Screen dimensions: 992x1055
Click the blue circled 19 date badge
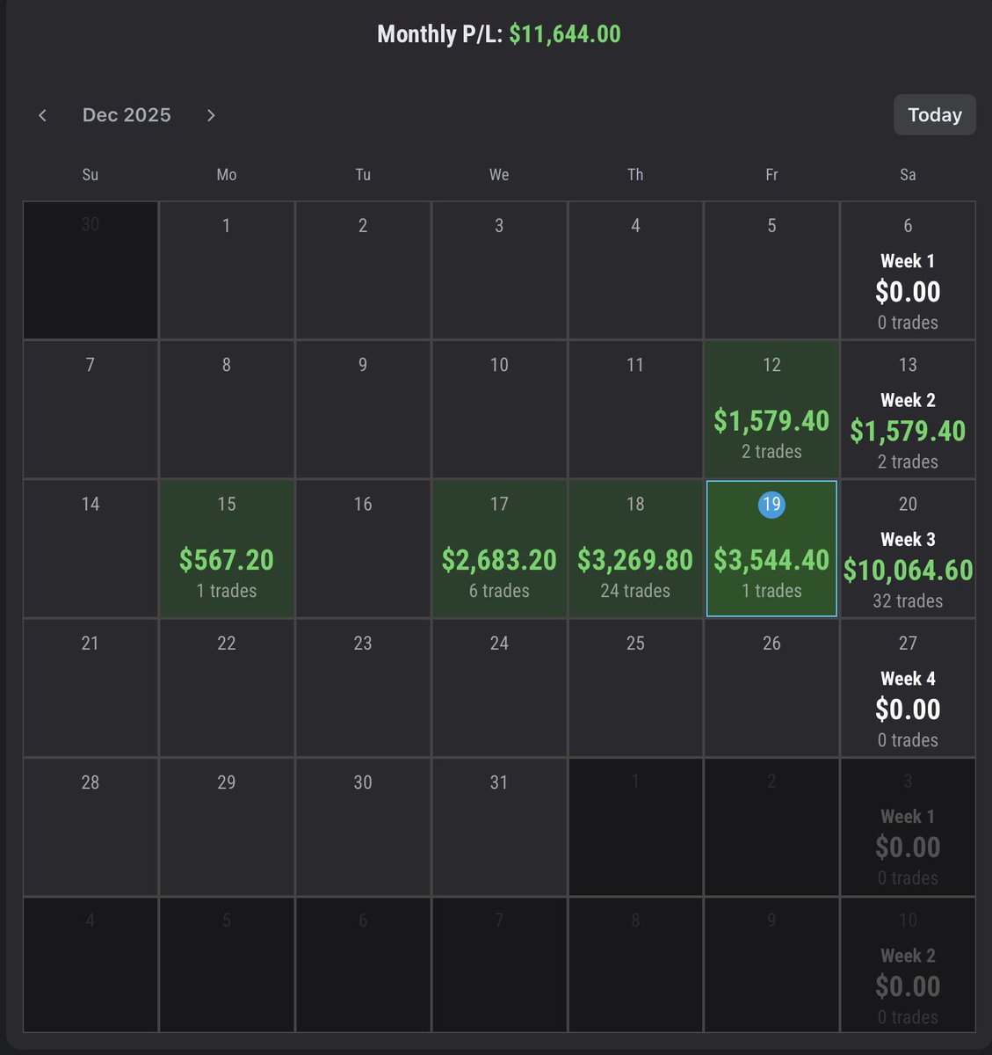pos(771,505)
